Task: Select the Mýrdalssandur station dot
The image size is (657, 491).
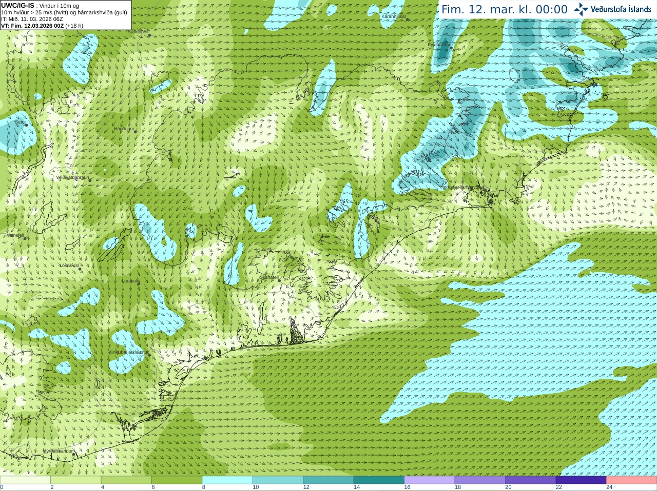Action: pos(74,454)
